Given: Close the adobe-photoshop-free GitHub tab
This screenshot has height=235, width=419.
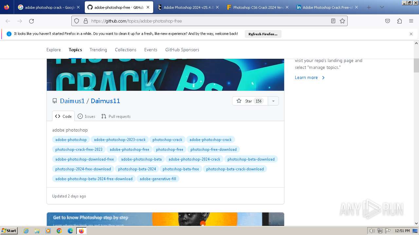Looking at the screenshot, I should [x=148, y=7].
